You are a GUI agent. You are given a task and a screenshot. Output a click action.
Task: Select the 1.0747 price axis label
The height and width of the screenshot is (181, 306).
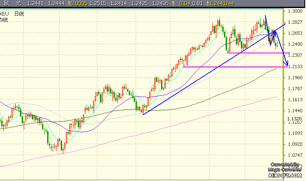click(295, 155)
